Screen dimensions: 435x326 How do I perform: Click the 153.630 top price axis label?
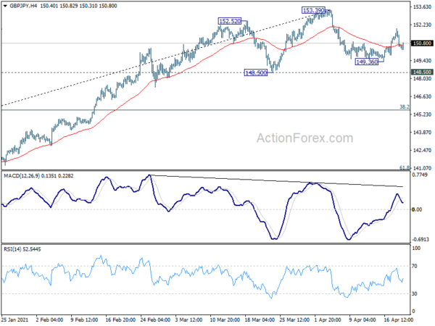(x=422, y=7)
